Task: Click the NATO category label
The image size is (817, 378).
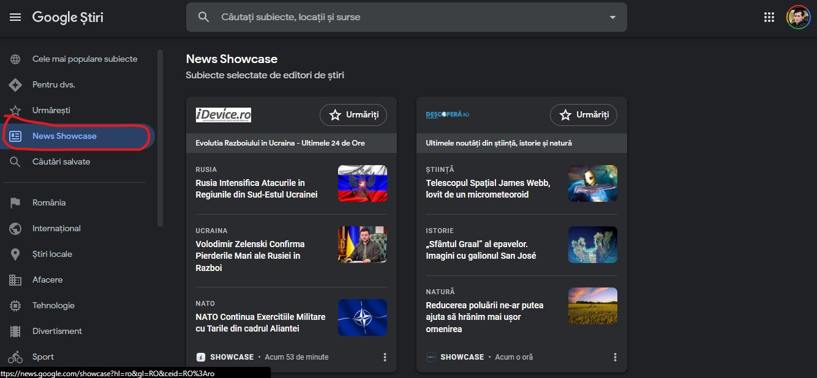Action: coord(205,303)
